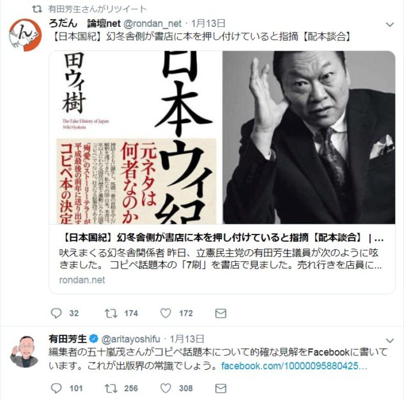
Task: Reply to 有田芳生's tweet with 101 replies
Action: (56, 388)
